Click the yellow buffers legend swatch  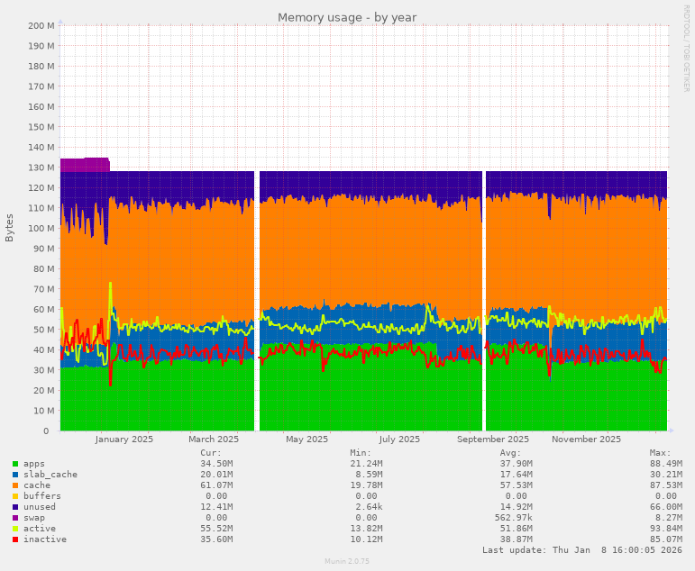(x=15, y=496)
